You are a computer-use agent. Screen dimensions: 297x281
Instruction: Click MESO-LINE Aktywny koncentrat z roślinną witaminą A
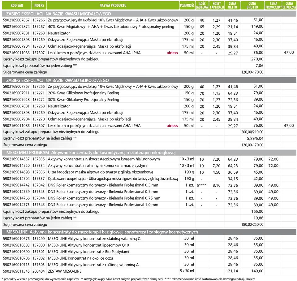coord(94,265)
